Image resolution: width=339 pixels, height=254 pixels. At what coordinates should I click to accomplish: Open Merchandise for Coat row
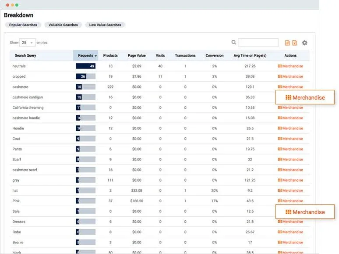290,139
